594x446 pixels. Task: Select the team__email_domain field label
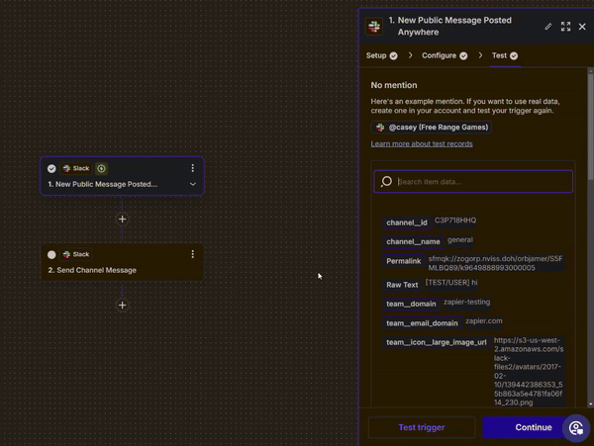(x=422, y=323)
